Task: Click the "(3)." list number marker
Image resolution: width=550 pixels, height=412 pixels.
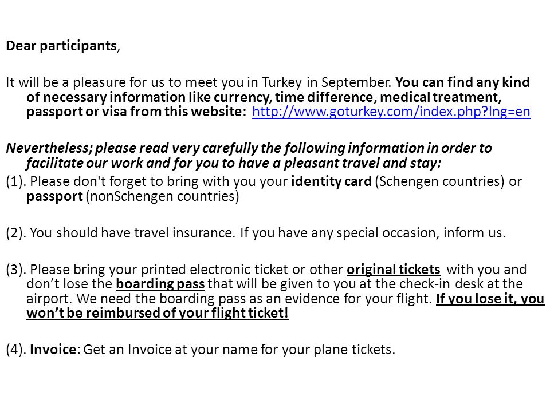Action: 16,270
